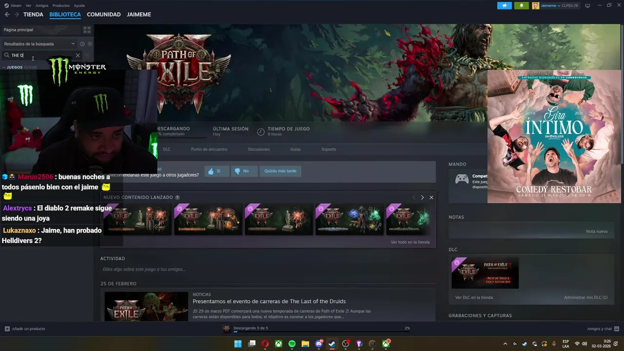Open the Amigos menu
Screen dimensions: 624x351
42,5
